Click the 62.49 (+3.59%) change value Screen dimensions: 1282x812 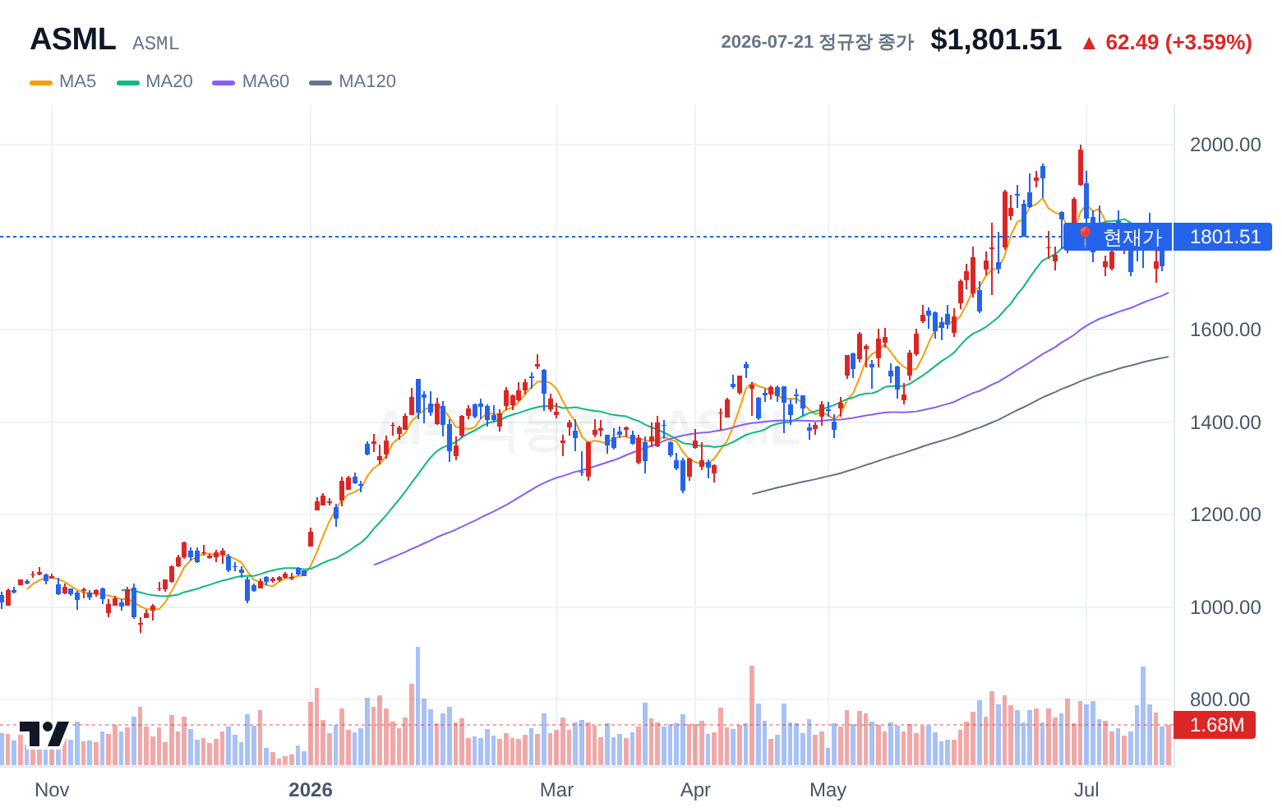(1178, 42)
